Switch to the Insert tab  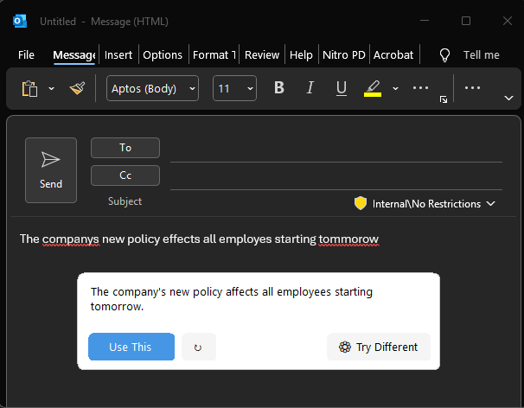(x=118, y=54)
